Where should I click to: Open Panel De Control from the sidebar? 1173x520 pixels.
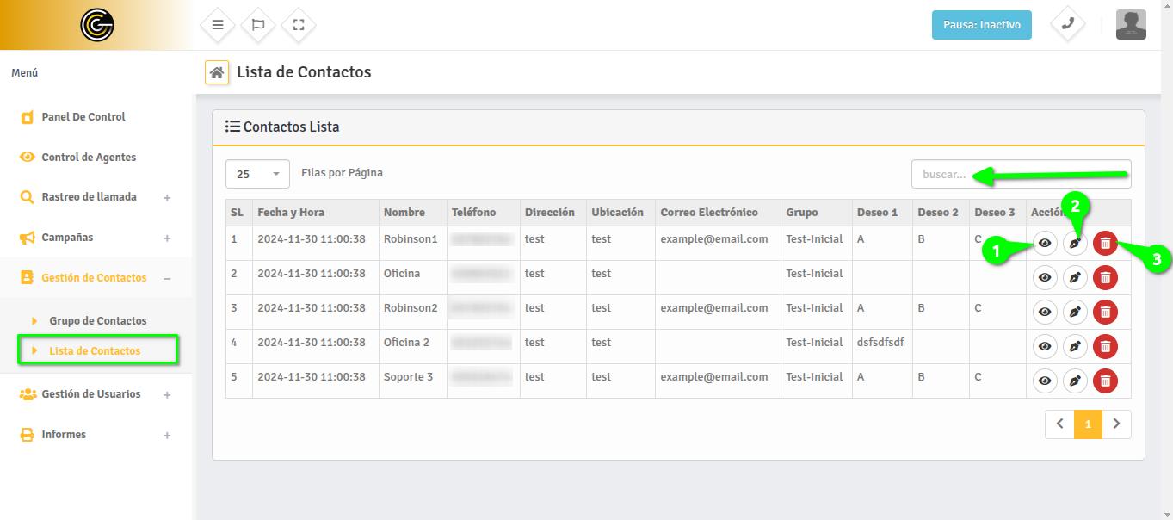tap(83, 117)
